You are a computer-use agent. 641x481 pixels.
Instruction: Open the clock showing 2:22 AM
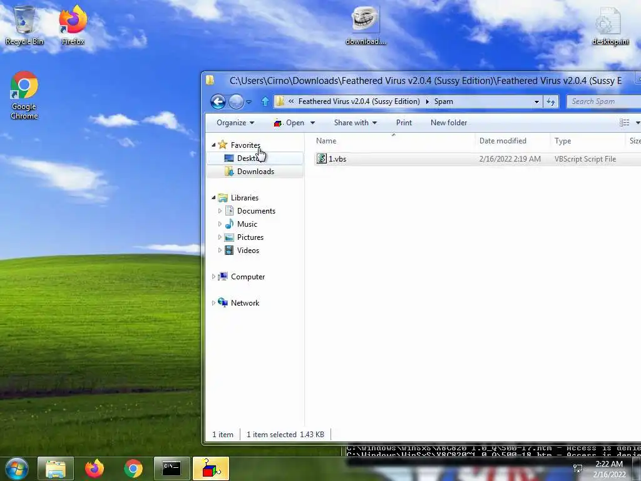tap(609, 469)
